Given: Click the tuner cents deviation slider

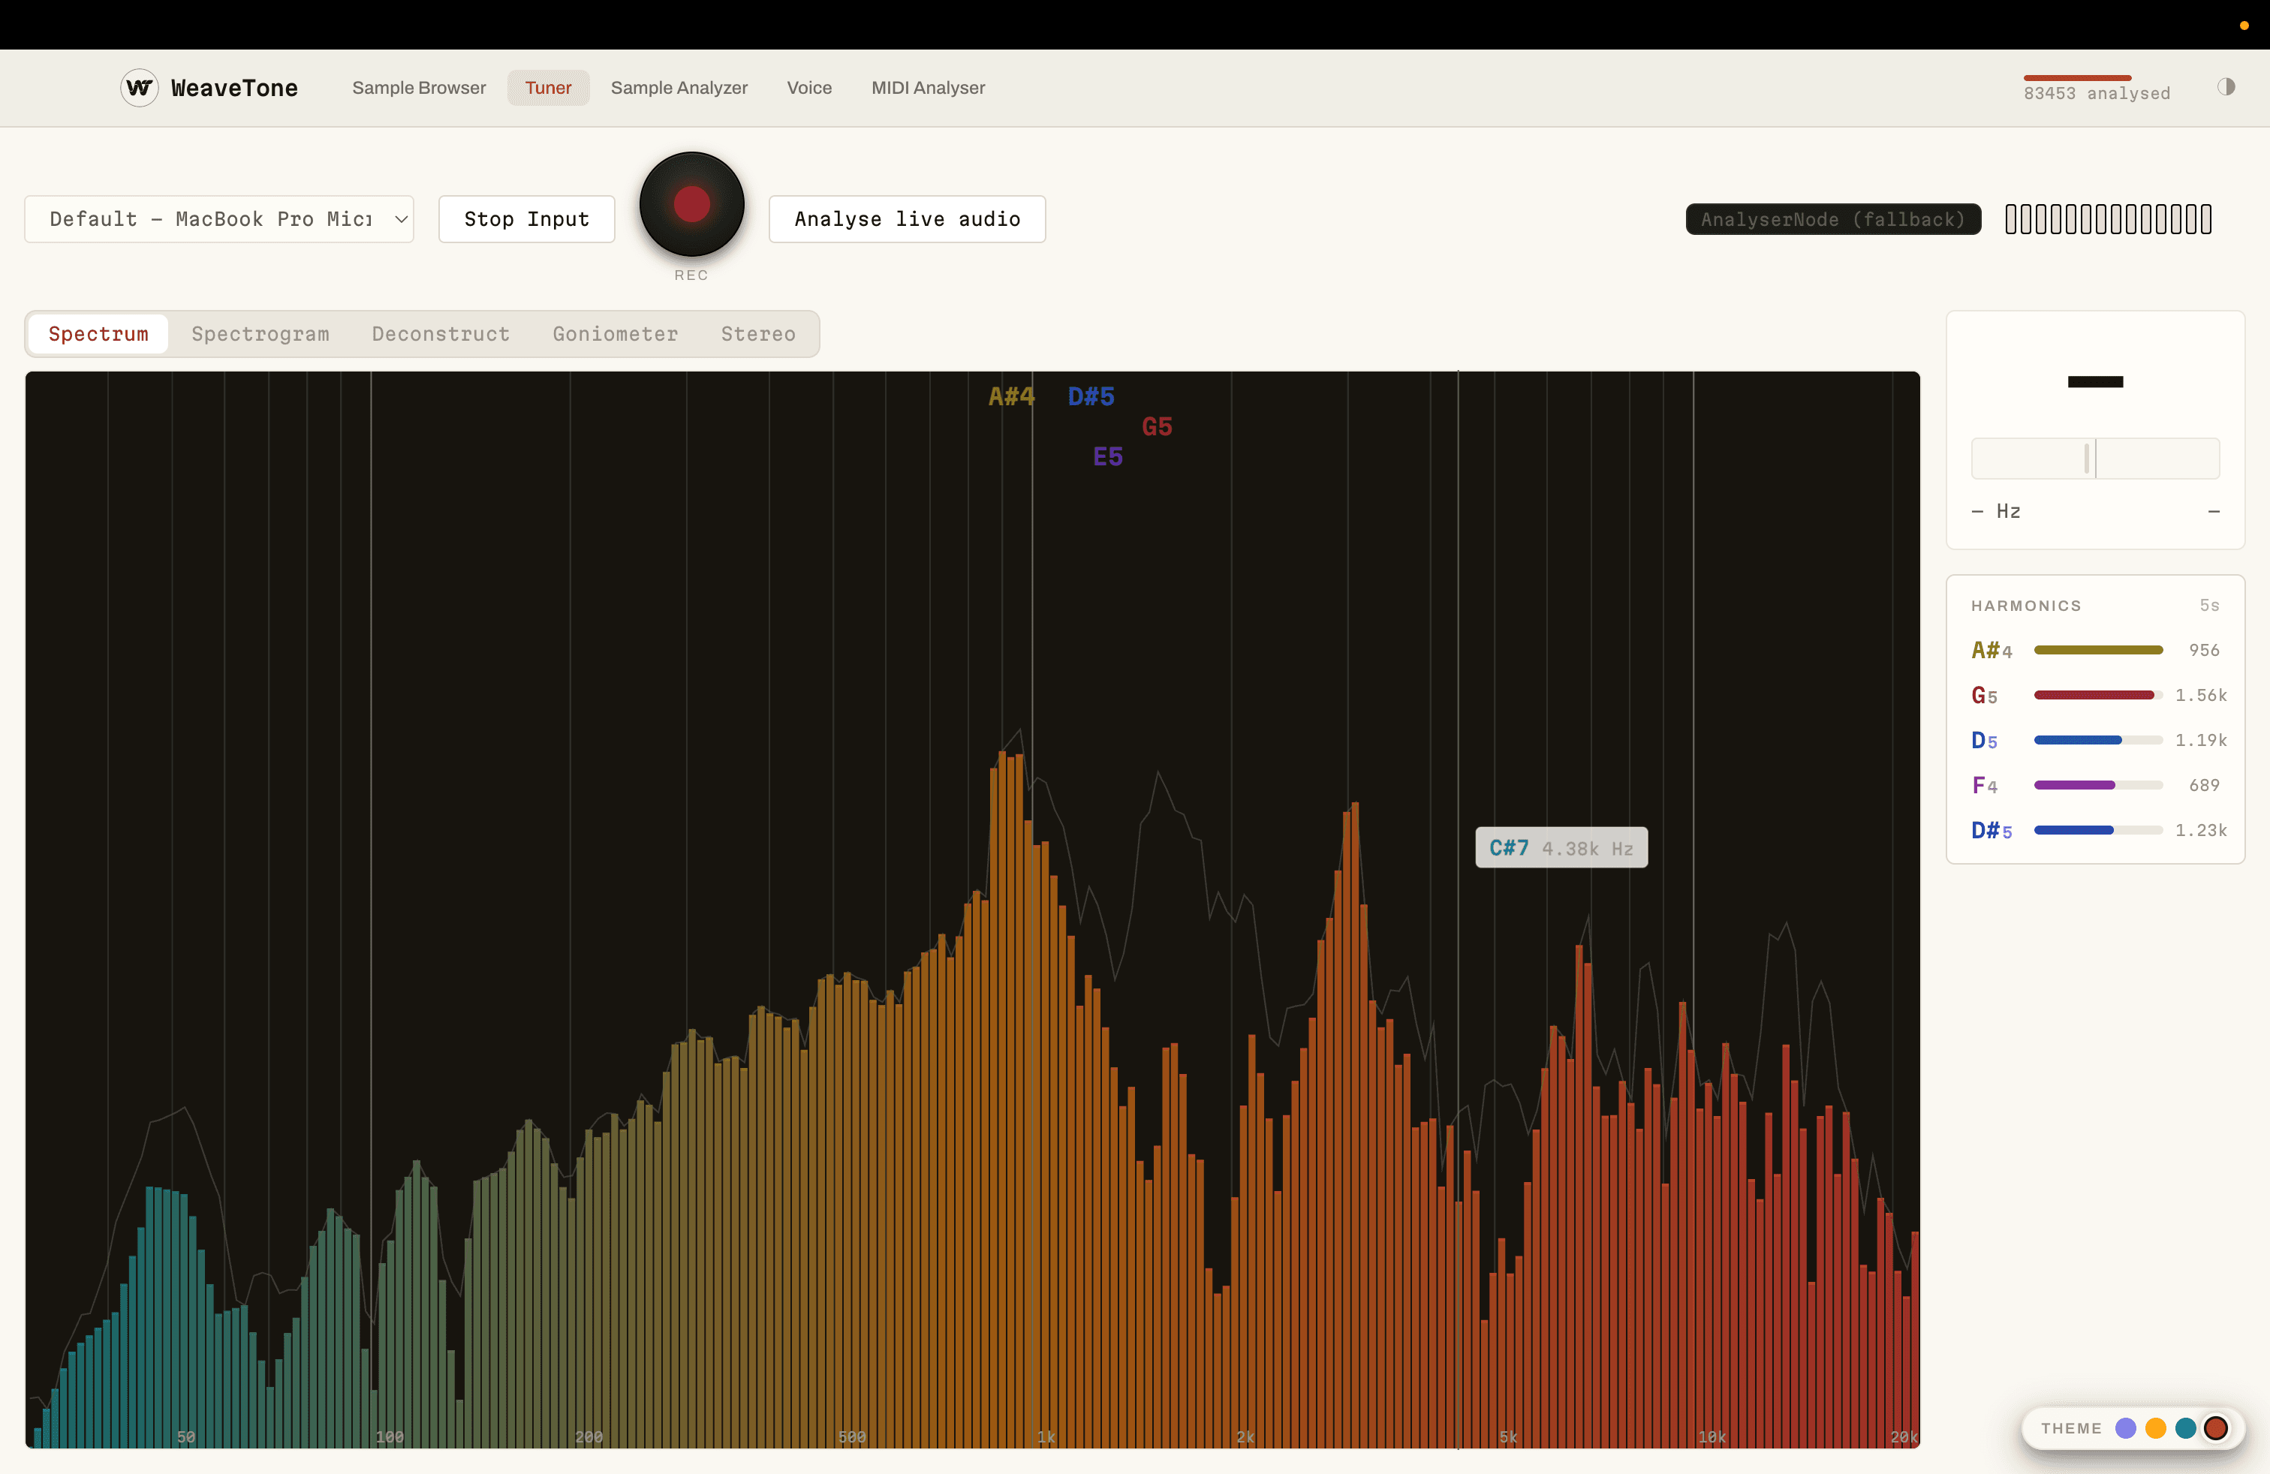Looking at the screenshot, I should pyautogui.click(x=2094, y=459).
